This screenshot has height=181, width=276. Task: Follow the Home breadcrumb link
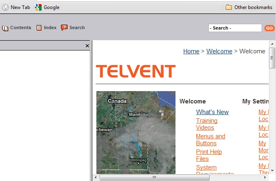(191, 51)
